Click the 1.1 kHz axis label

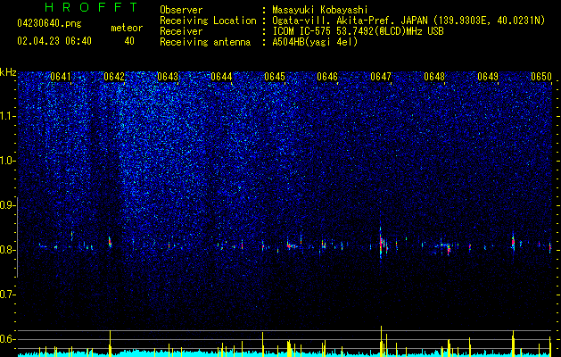7,116
